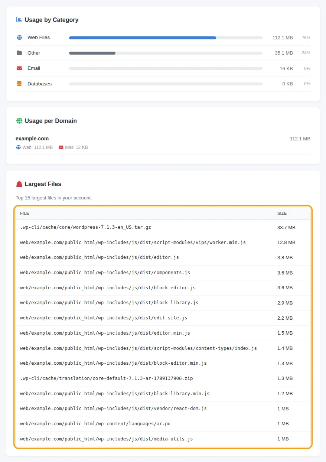The height and width of the screenshot is (462, 326).
Task: Click the 16 KB value for Email
Action: tap(286, 68)
